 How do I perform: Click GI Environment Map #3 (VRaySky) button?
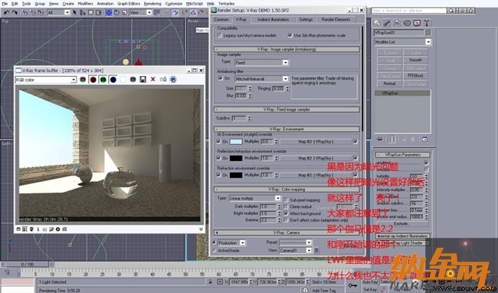click(316, 141)
